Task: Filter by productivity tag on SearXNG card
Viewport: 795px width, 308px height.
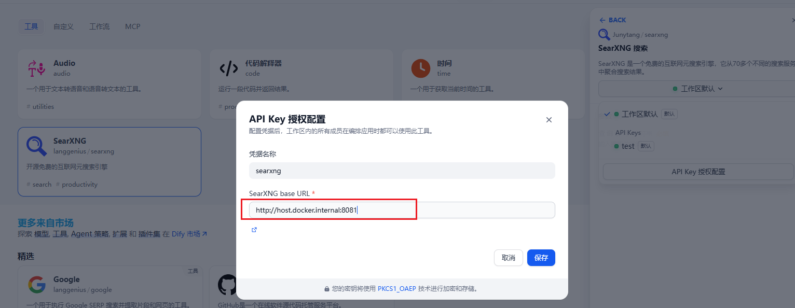Action: coord(77,184)
